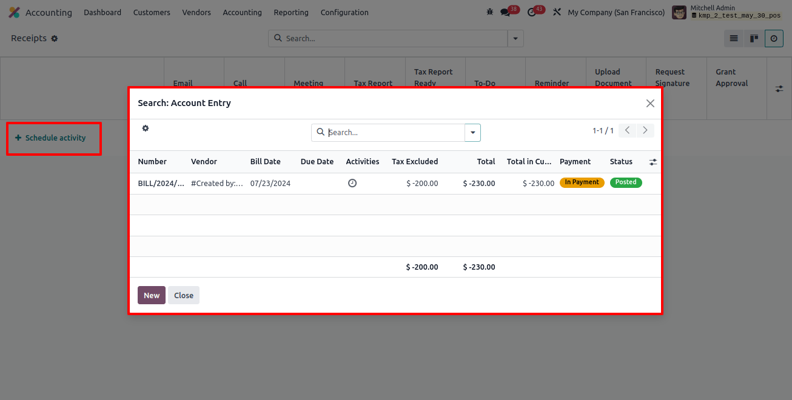Open My Company (San Francisco) switcher
Screen dimensions: 792x400
point(616,12)
